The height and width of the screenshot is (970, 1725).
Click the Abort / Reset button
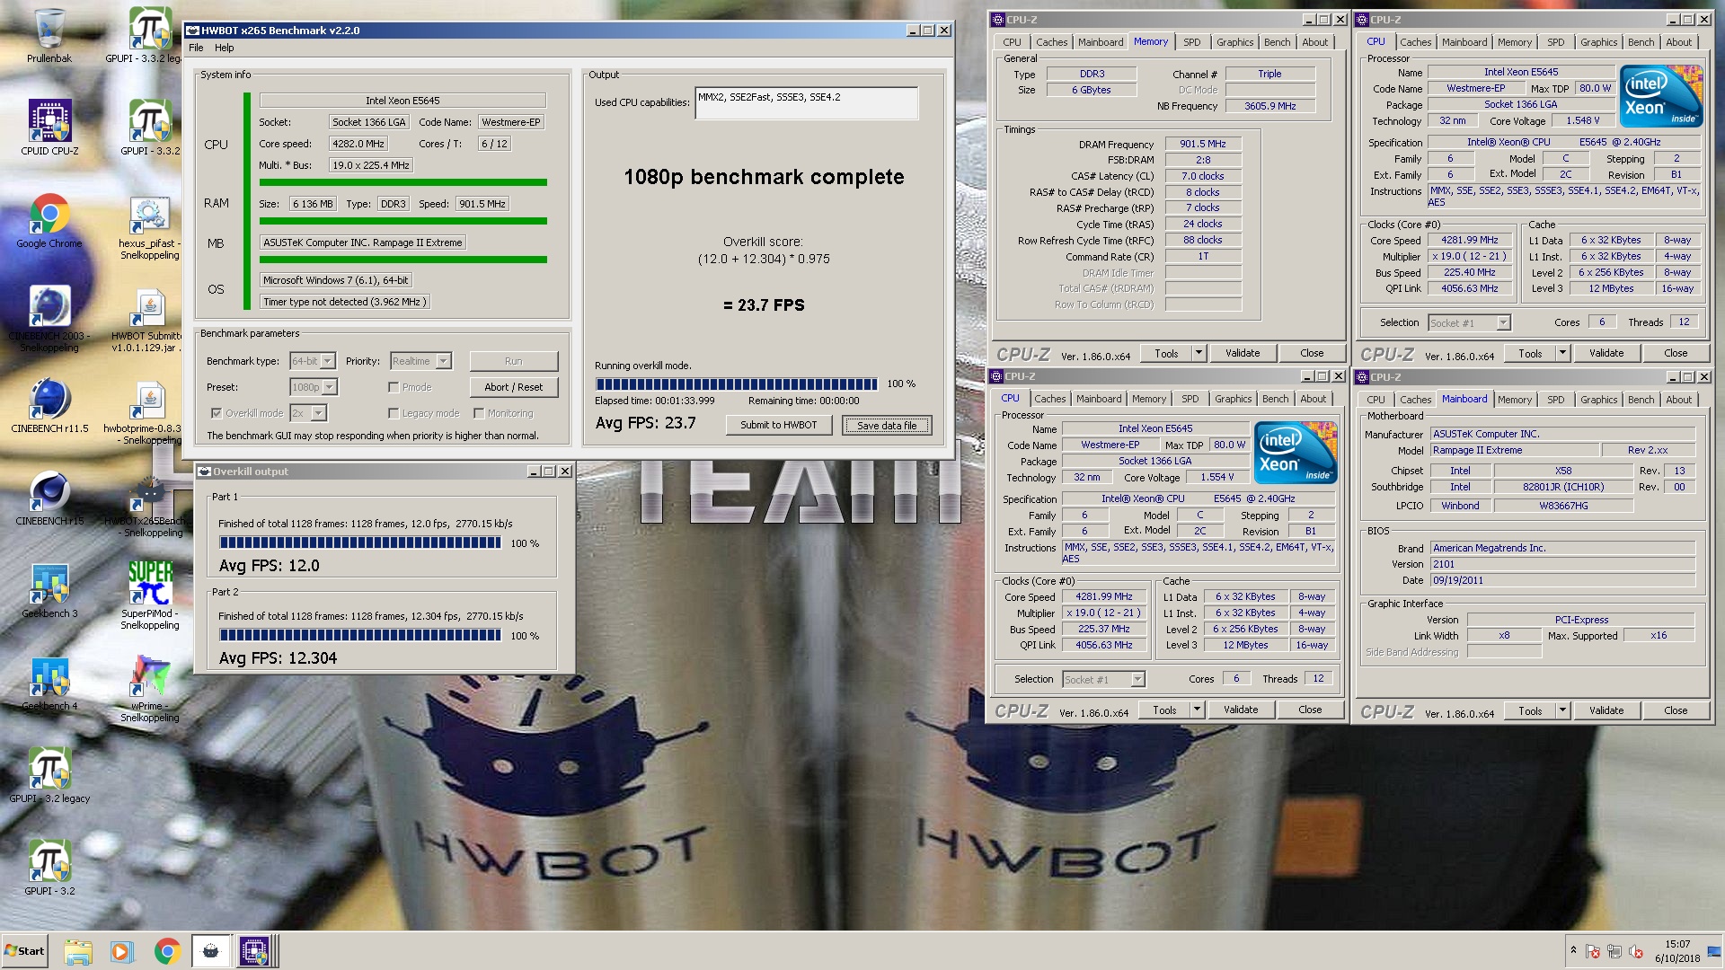tap(513, 387)
